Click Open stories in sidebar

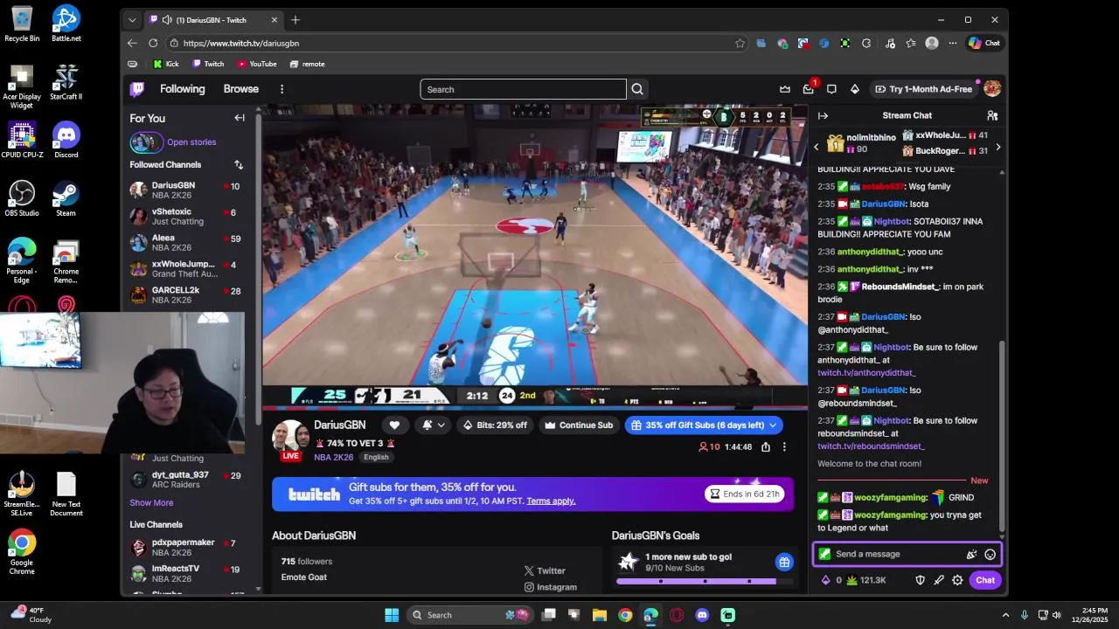191,142
